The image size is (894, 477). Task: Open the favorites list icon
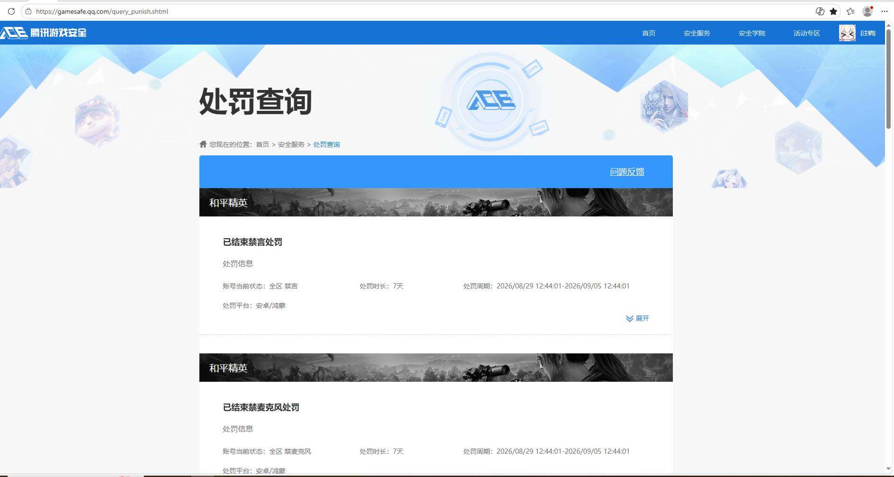coord(851,11)
